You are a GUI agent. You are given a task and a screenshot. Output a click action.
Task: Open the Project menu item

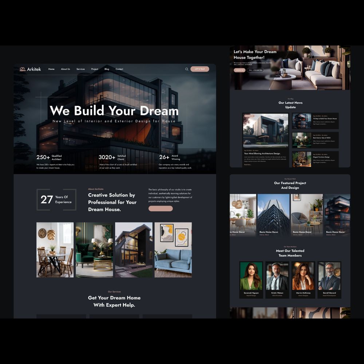95,69
